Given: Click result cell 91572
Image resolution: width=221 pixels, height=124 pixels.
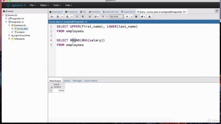Looking at the screenshot, I should (59, 91).
